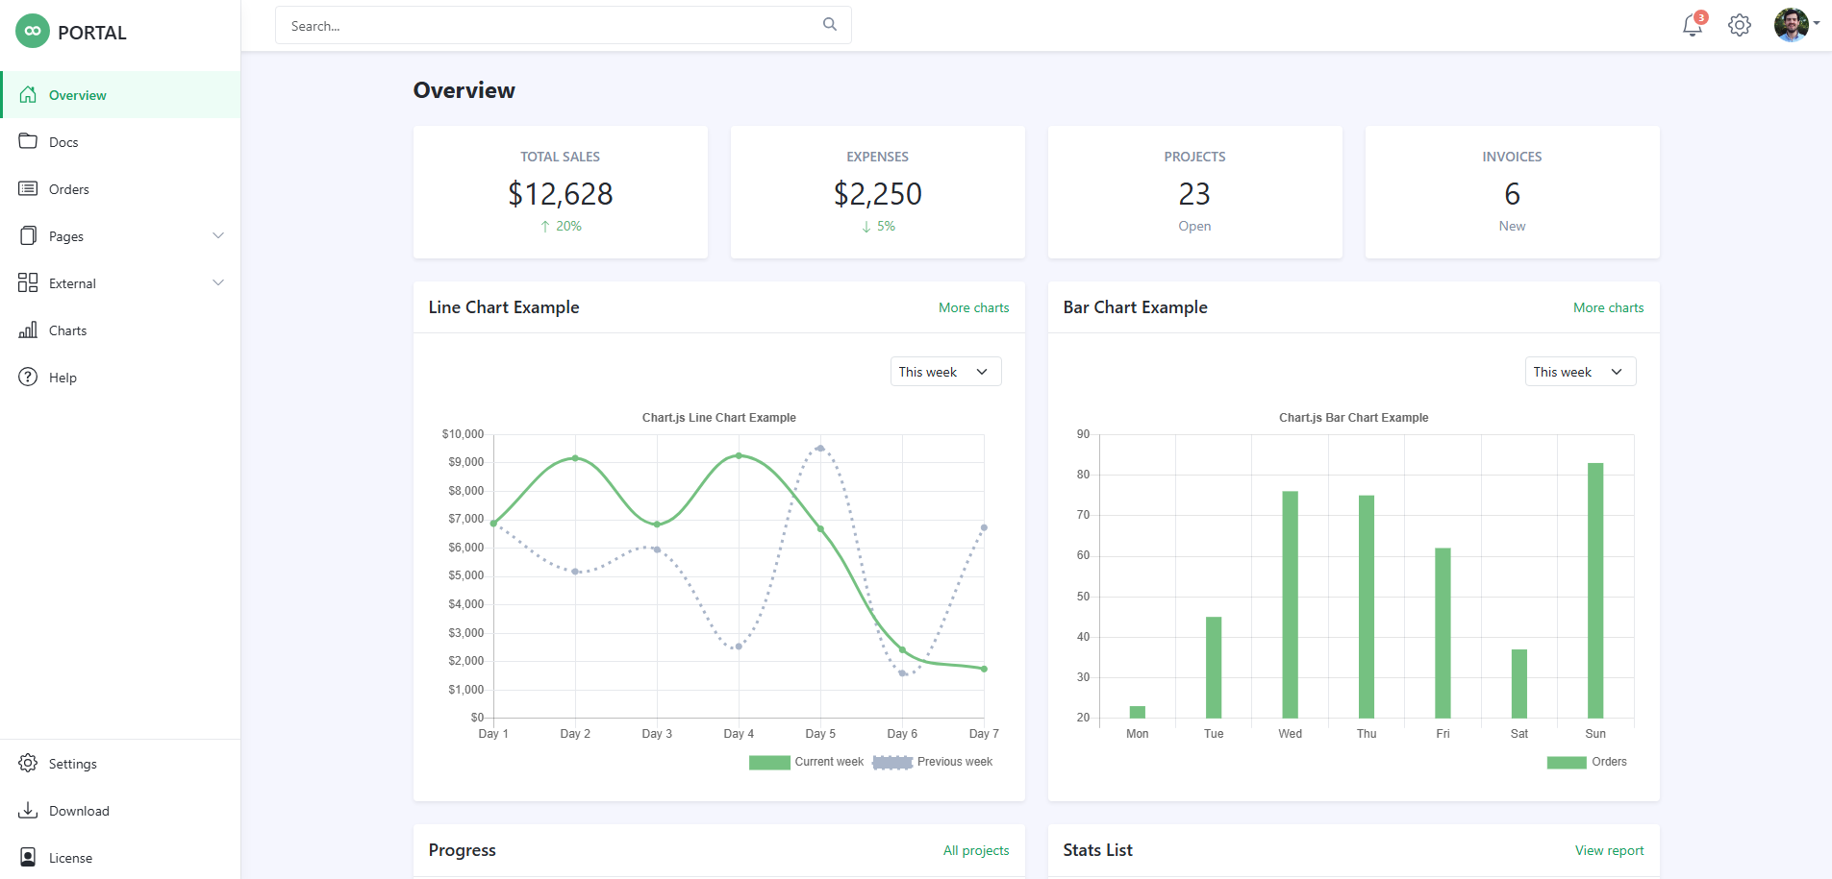Viewport: 1832px width, 879px height.
Task: Click the Pages icon in sidebar
Action: tap(28, 235)
